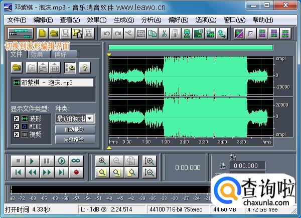The height and width of the screenshot is (218, 301).
Task: Click the 自动播放 button
Action: coord(75,129)
